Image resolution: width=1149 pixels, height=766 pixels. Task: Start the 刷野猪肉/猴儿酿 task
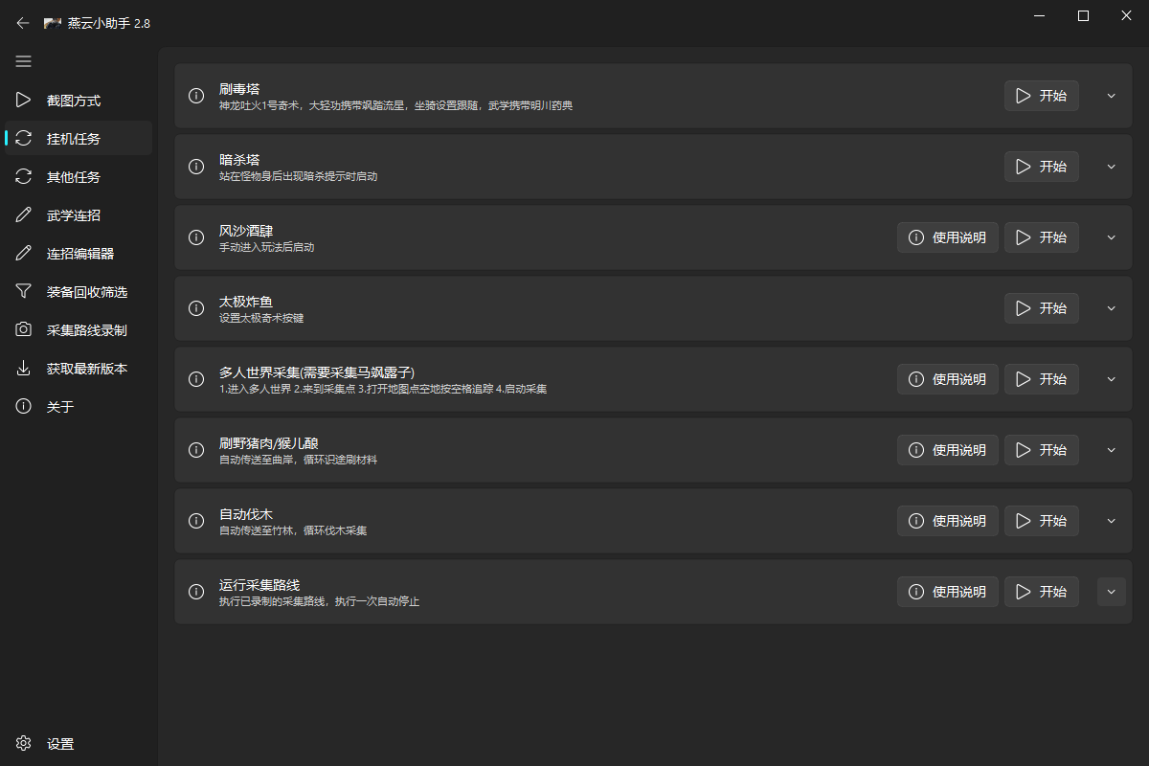(1042, 450)
